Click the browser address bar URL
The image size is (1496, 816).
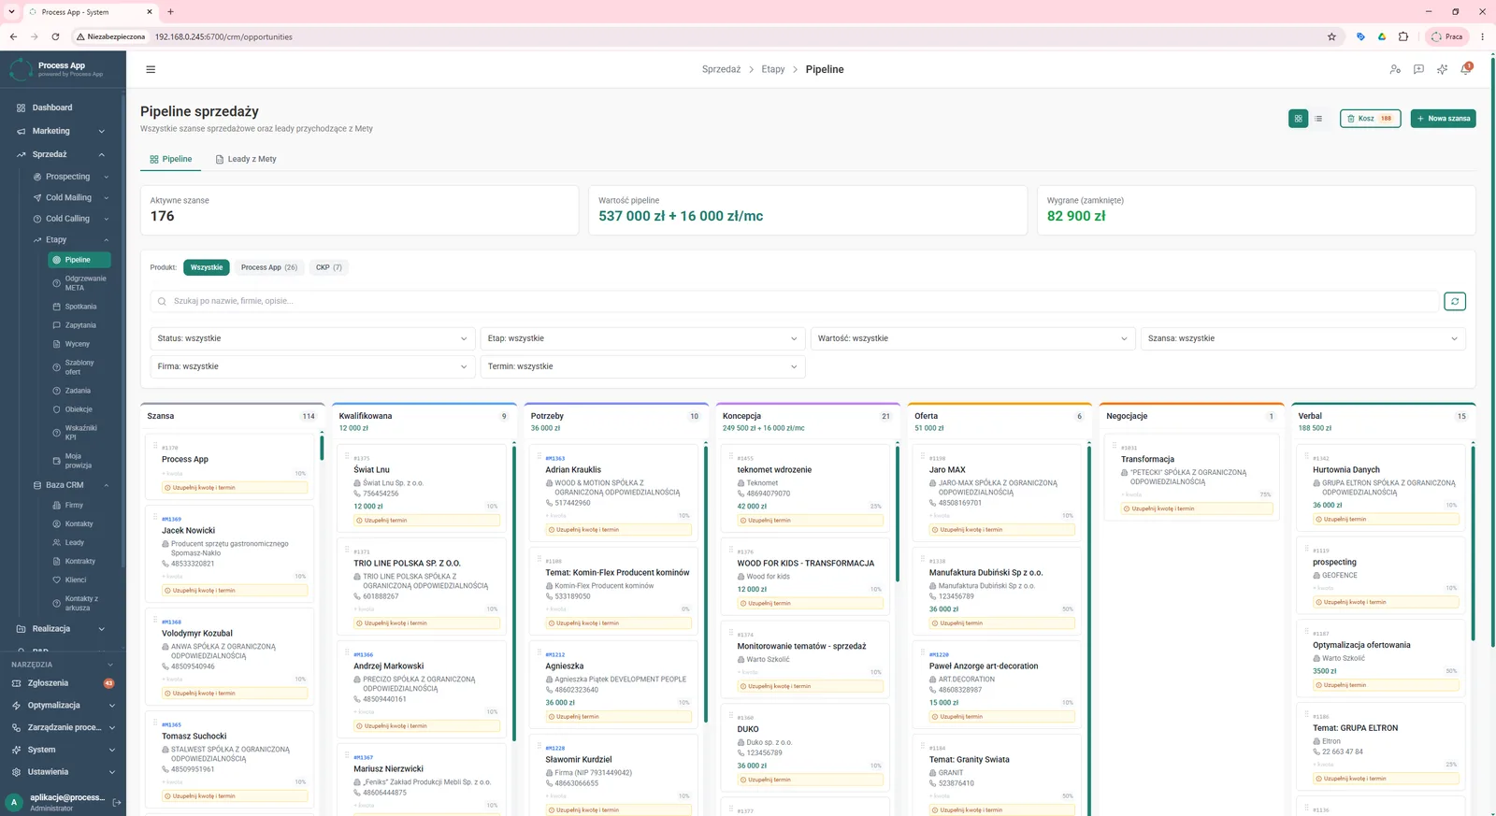click(x=223, y=36)
